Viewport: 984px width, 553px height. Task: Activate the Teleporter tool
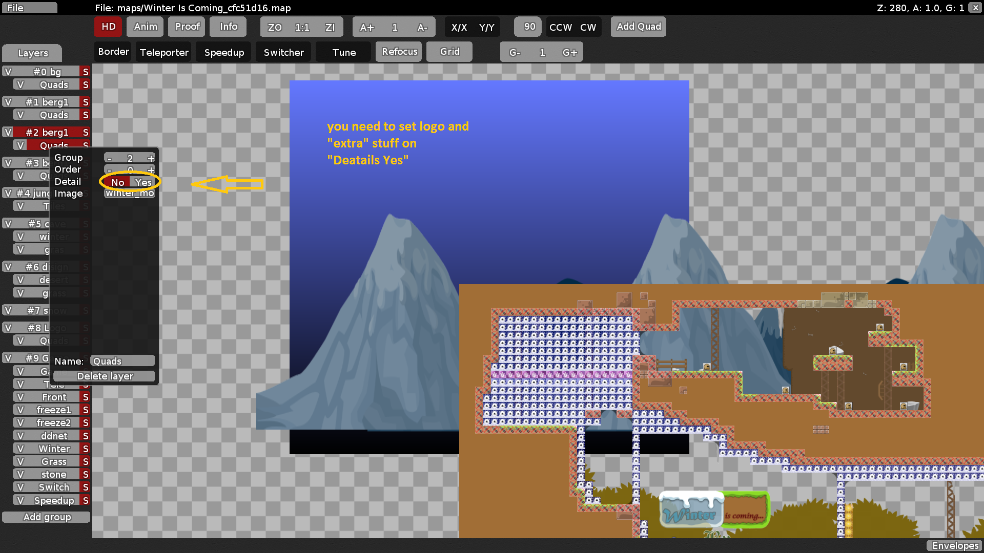pos(163,52)
